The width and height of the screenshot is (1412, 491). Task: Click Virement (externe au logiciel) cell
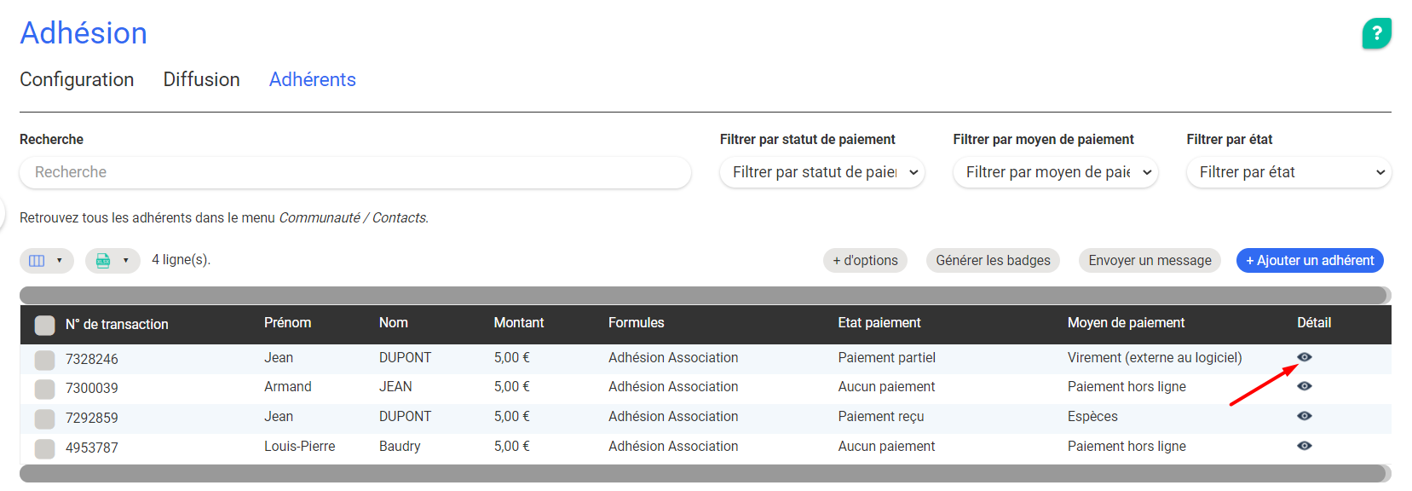click(1155, 358)
